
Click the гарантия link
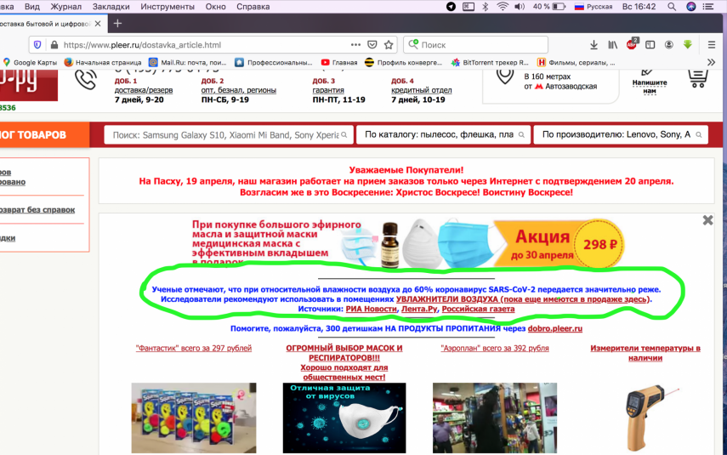328,90
